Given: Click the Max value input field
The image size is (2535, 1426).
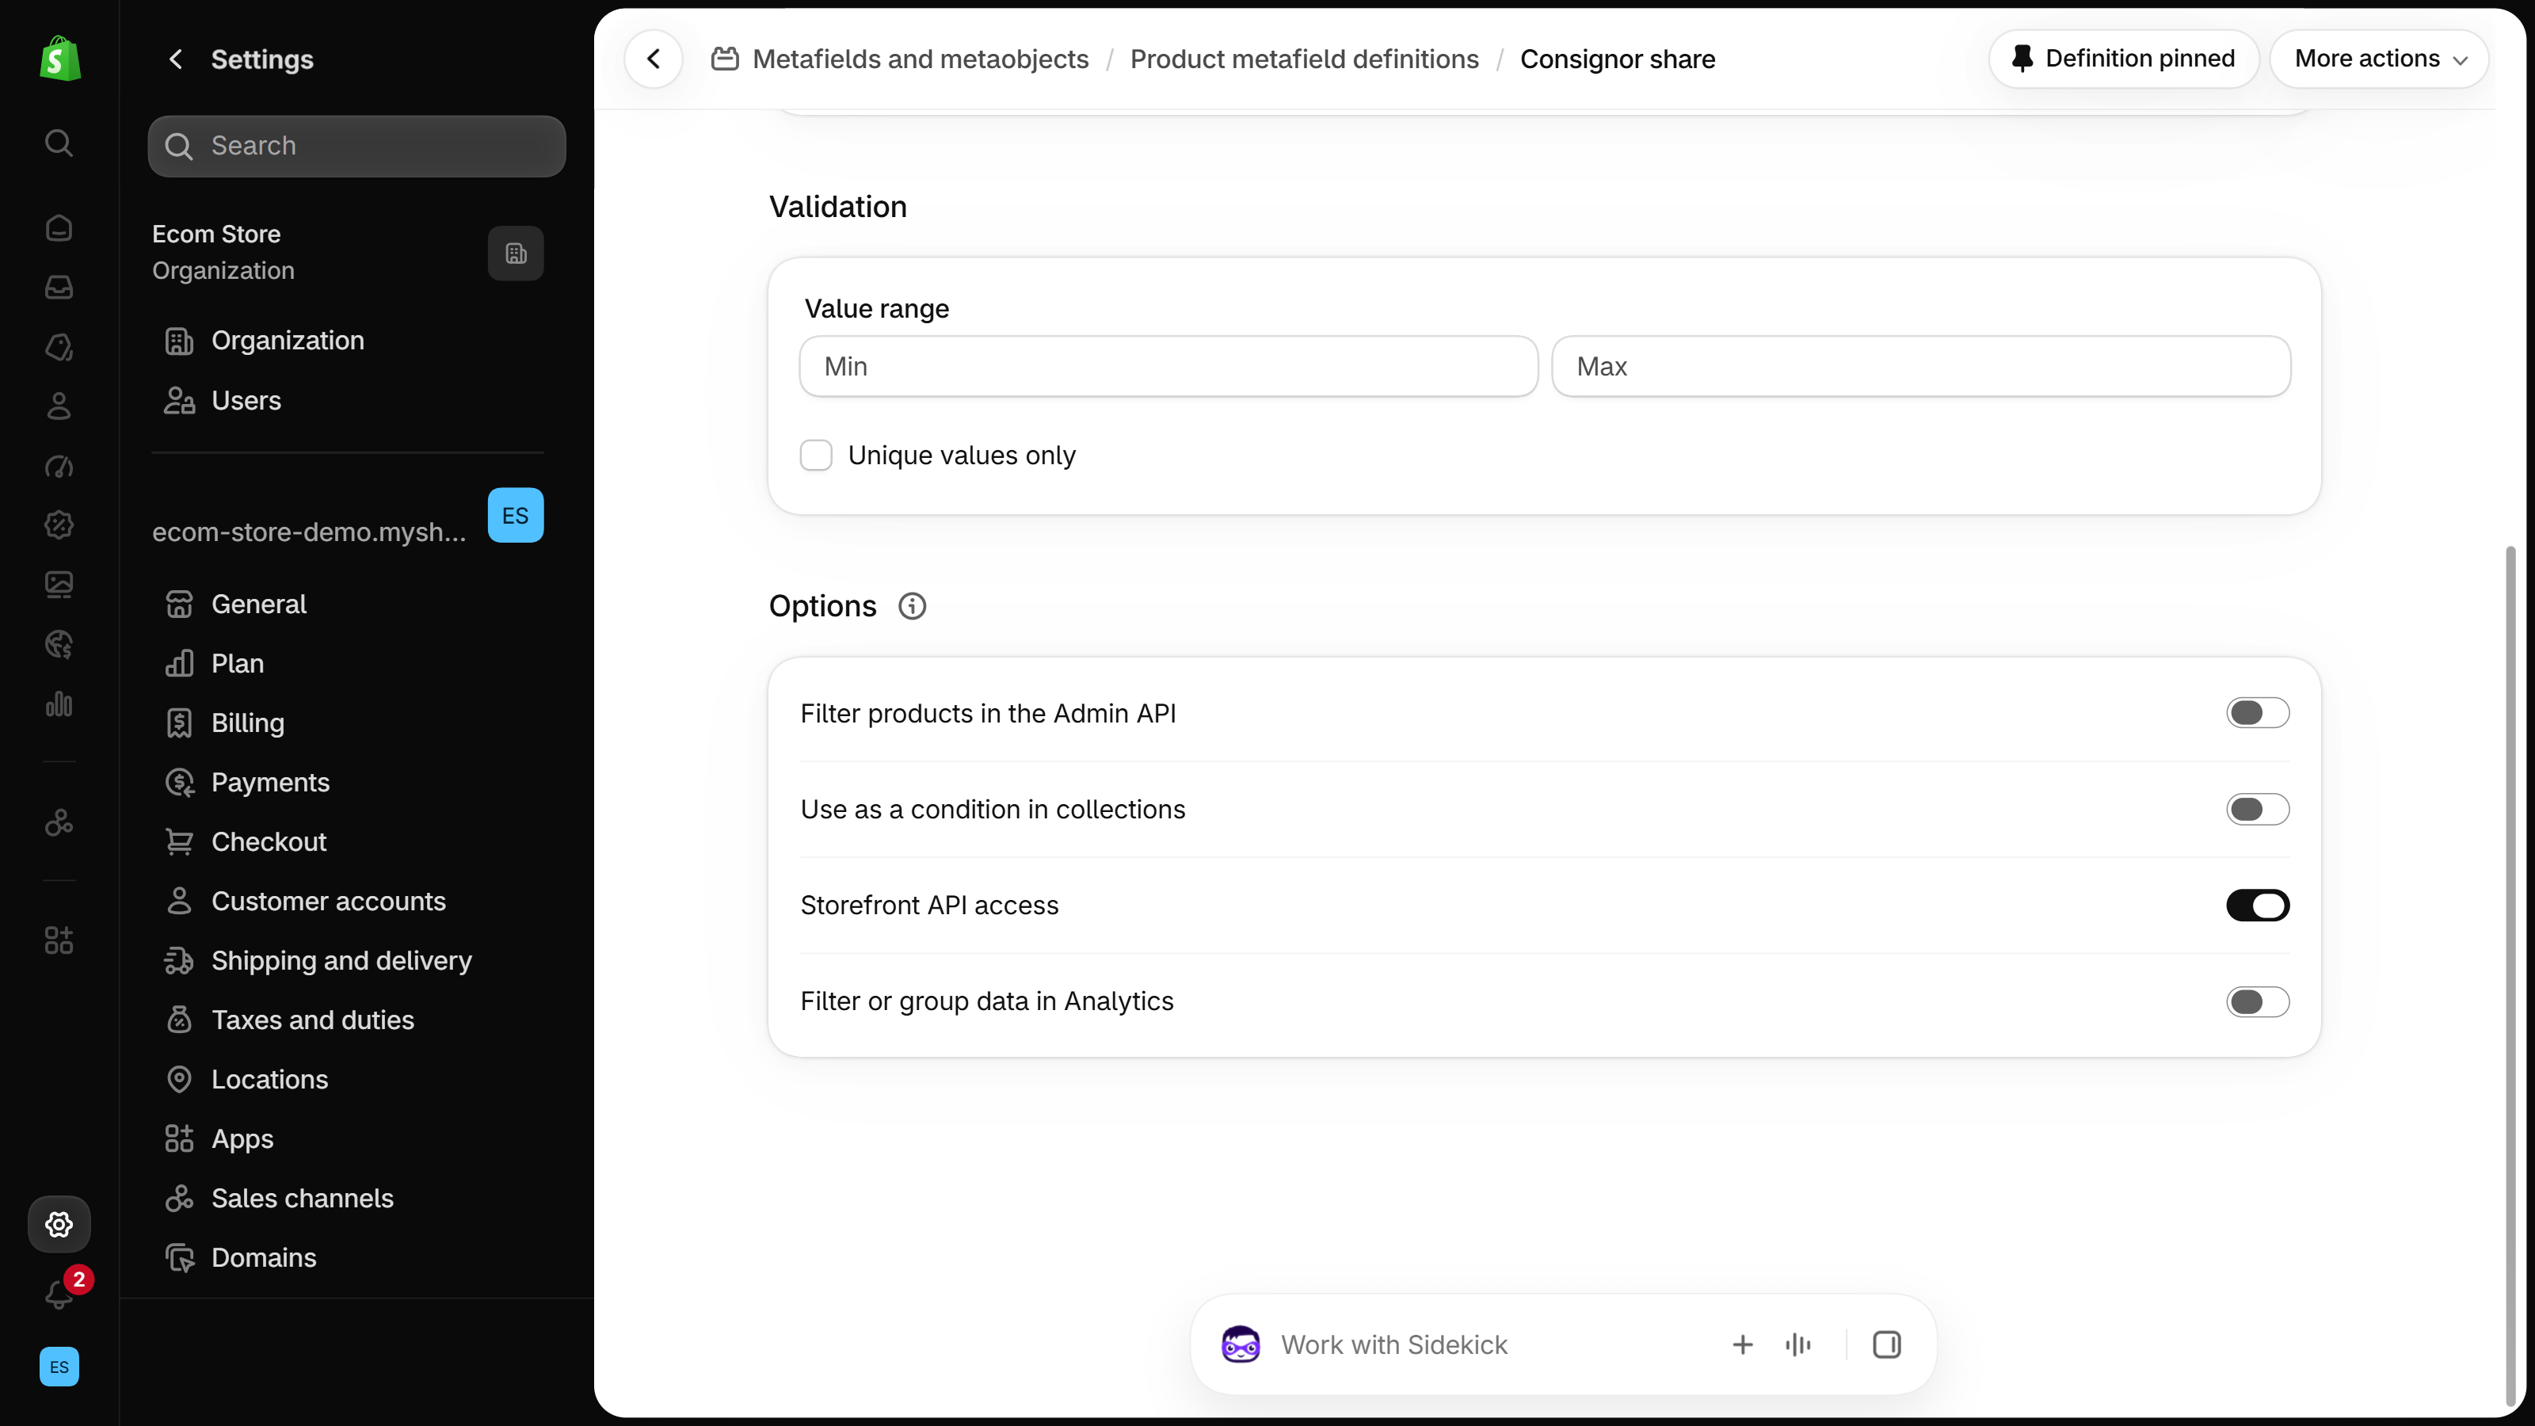Looking at the screenshot, I should pyautogui.click(x=1921, y=366).
